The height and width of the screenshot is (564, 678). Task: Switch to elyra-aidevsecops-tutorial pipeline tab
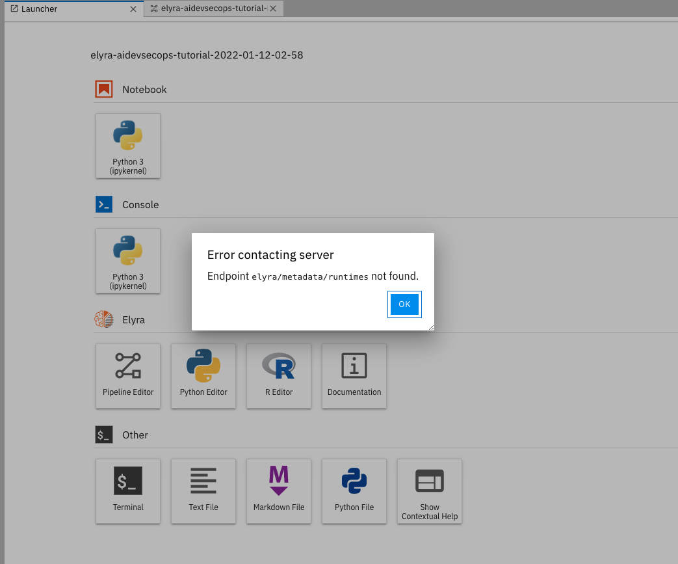pyautogui.click(x=214, y=8)
